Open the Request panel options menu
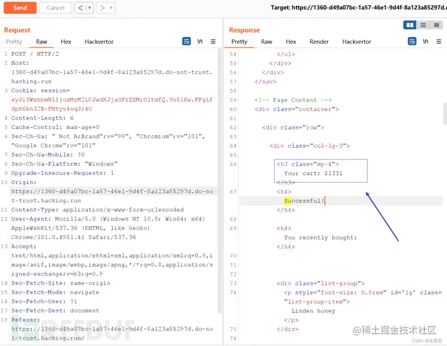This screenshot has height=346, width=447. 213,41
